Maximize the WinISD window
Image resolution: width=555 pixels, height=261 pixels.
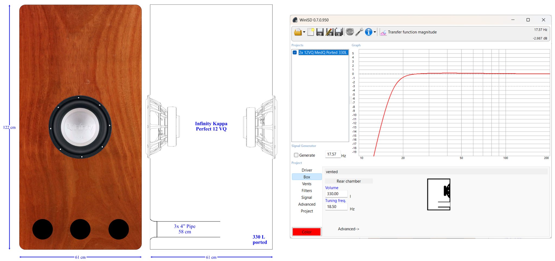click(528, 20)
